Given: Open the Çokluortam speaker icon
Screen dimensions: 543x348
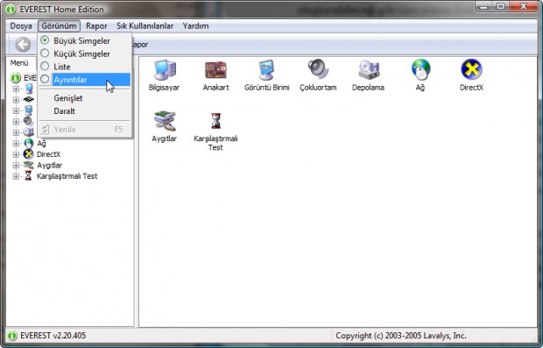Looking at the screenshot, I should click(318, 69).
